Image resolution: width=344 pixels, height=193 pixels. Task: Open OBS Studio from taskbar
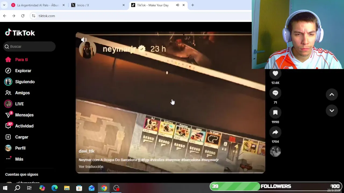tap(116, 188)
